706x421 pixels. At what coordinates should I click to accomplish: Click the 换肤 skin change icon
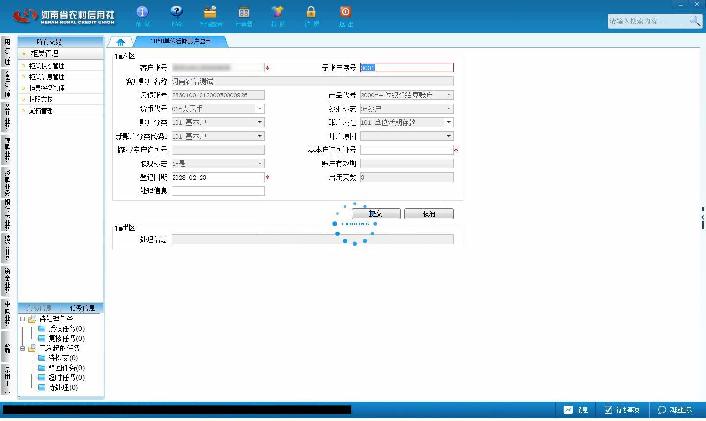tap(277, 12)
